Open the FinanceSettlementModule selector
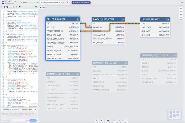The width and height of the screenshot is (185, 123). coord(50,2)
